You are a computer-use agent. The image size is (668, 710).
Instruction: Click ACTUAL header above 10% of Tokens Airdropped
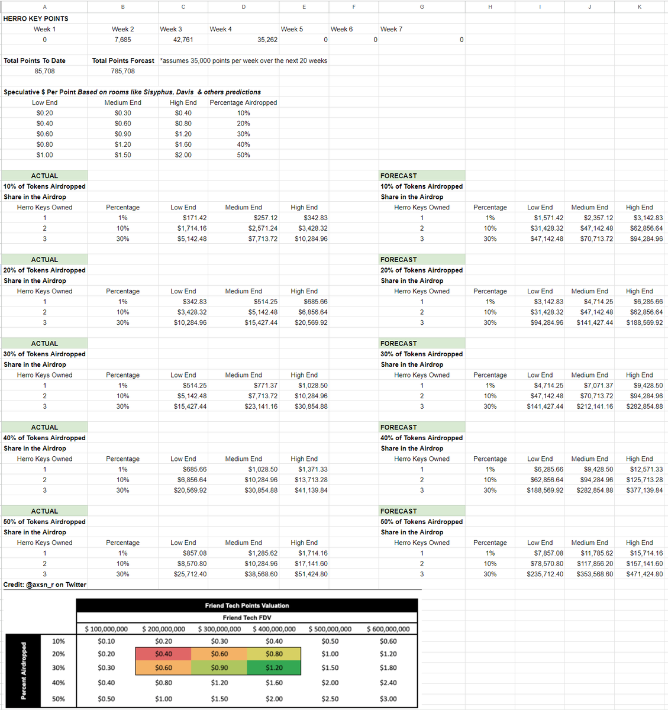tap(44, 176)
